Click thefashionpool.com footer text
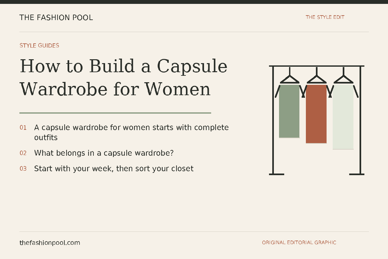Viewport: 388px width, 259px height. (50, 242)
